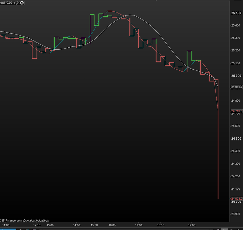
Task: Click the 24 400 price axis label
Action: (236, 151)
